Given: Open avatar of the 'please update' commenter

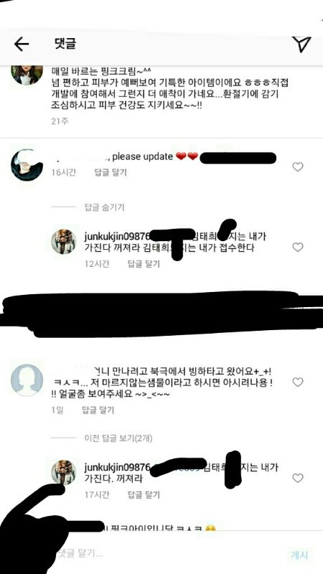Looking at the screenshot, I should [x=27, y=165].
